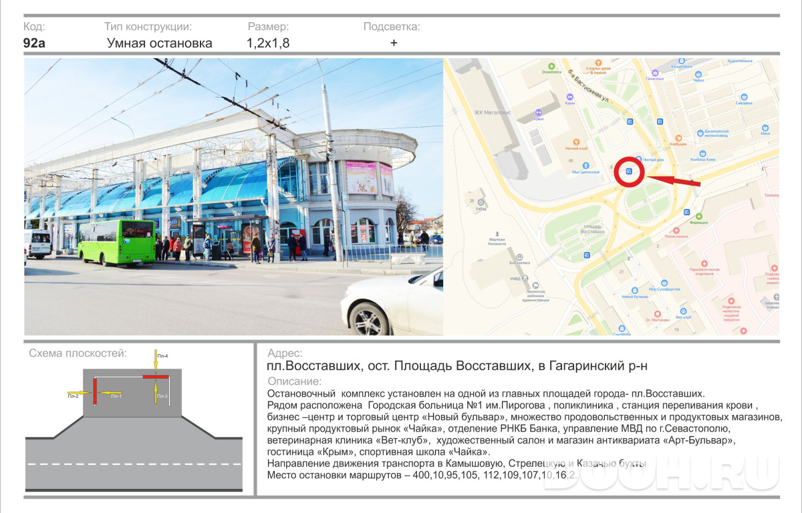
Task: Click the bus stop photograph
Action: [234, 196]
